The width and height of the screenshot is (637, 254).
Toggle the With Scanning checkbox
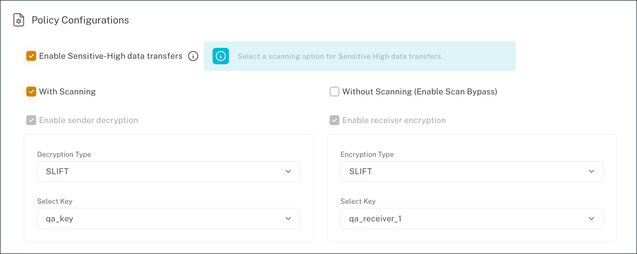click(31, 92)
